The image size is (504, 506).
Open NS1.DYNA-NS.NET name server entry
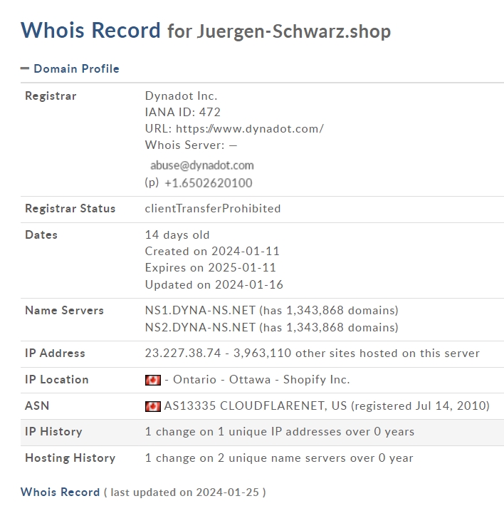tap(200, 310)
